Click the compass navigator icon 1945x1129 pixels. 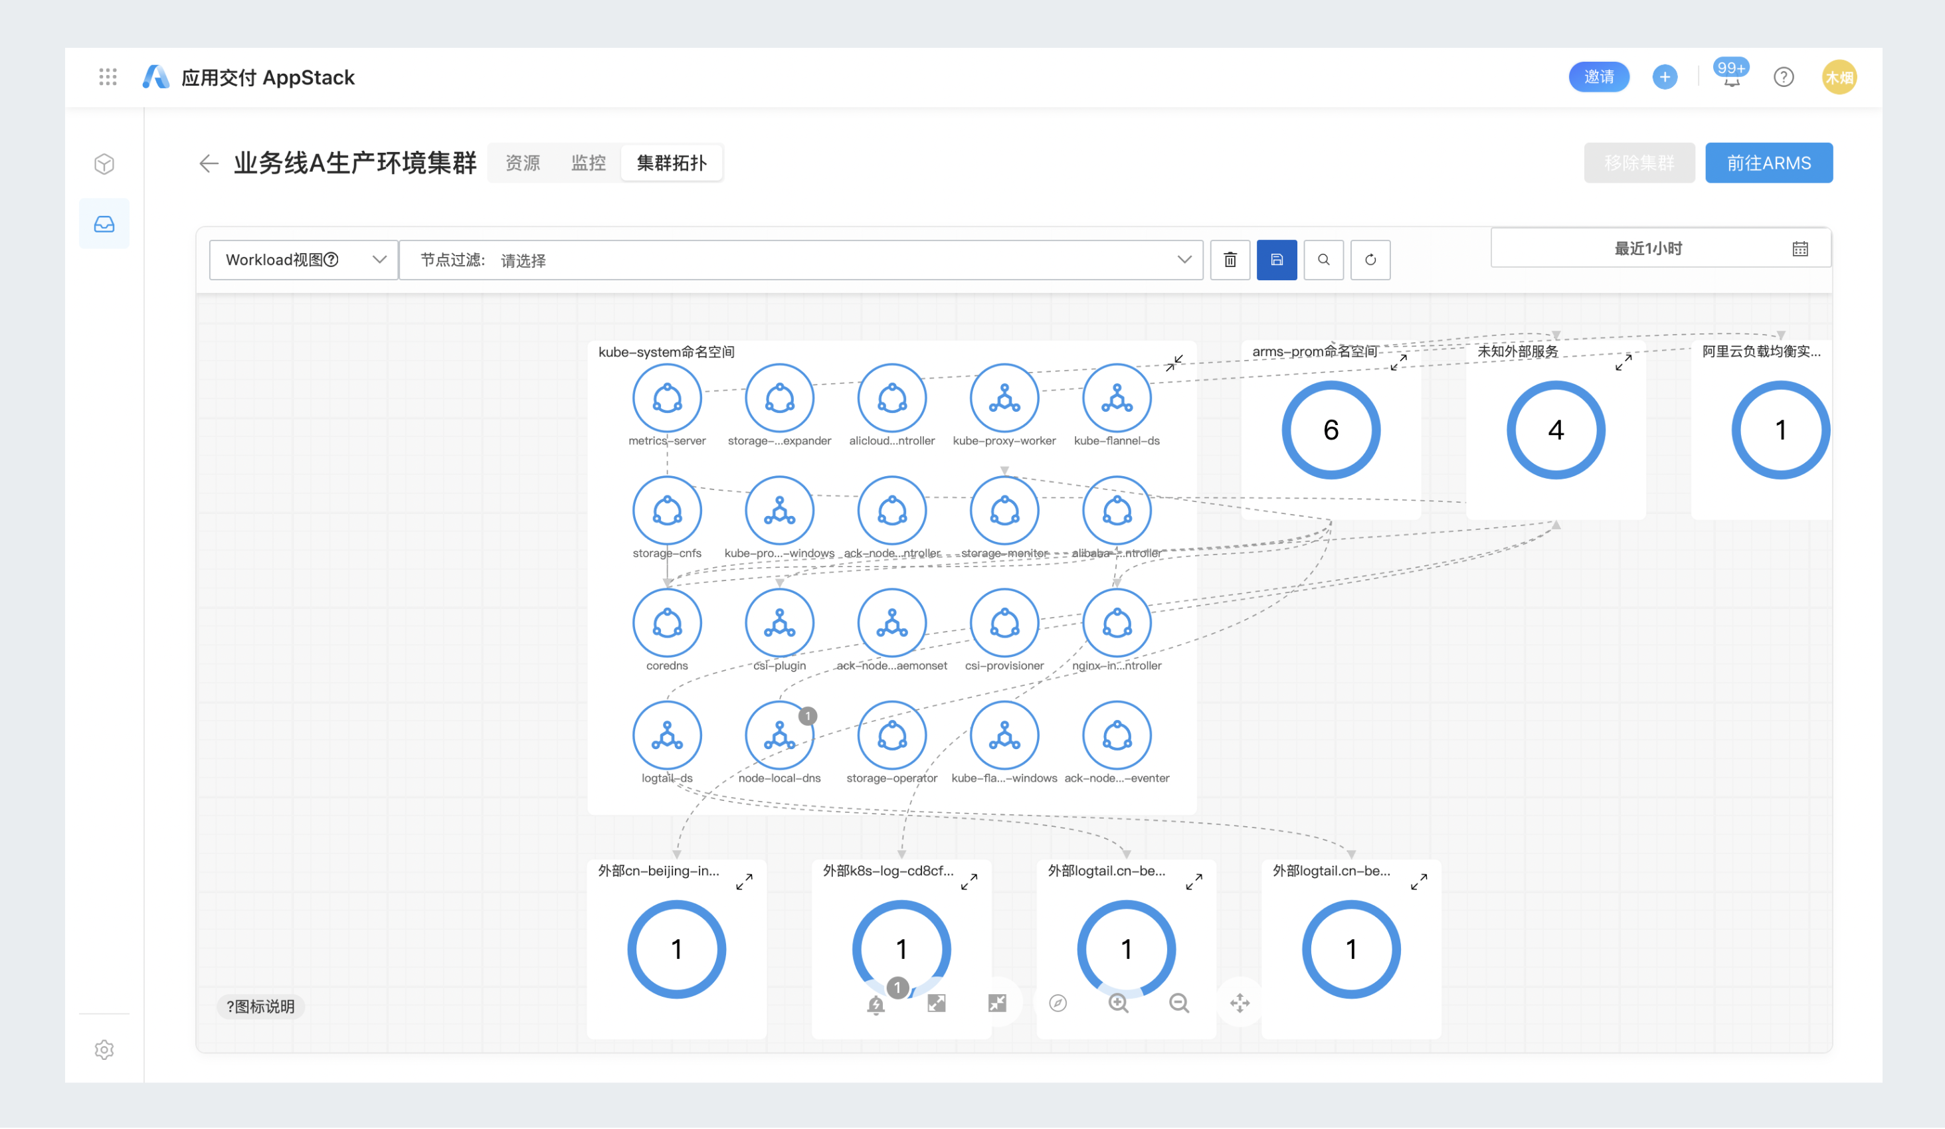click(1058, 1004)
